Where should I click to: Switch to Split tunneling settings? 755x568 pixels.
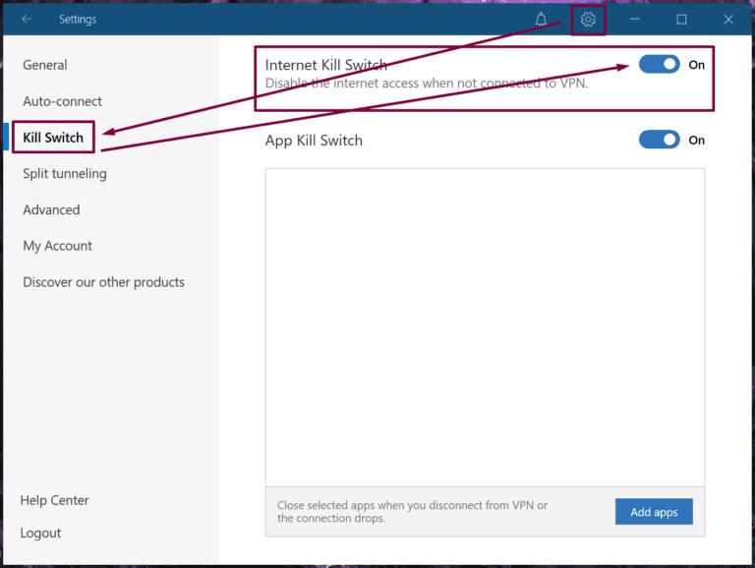pos(65,174)
